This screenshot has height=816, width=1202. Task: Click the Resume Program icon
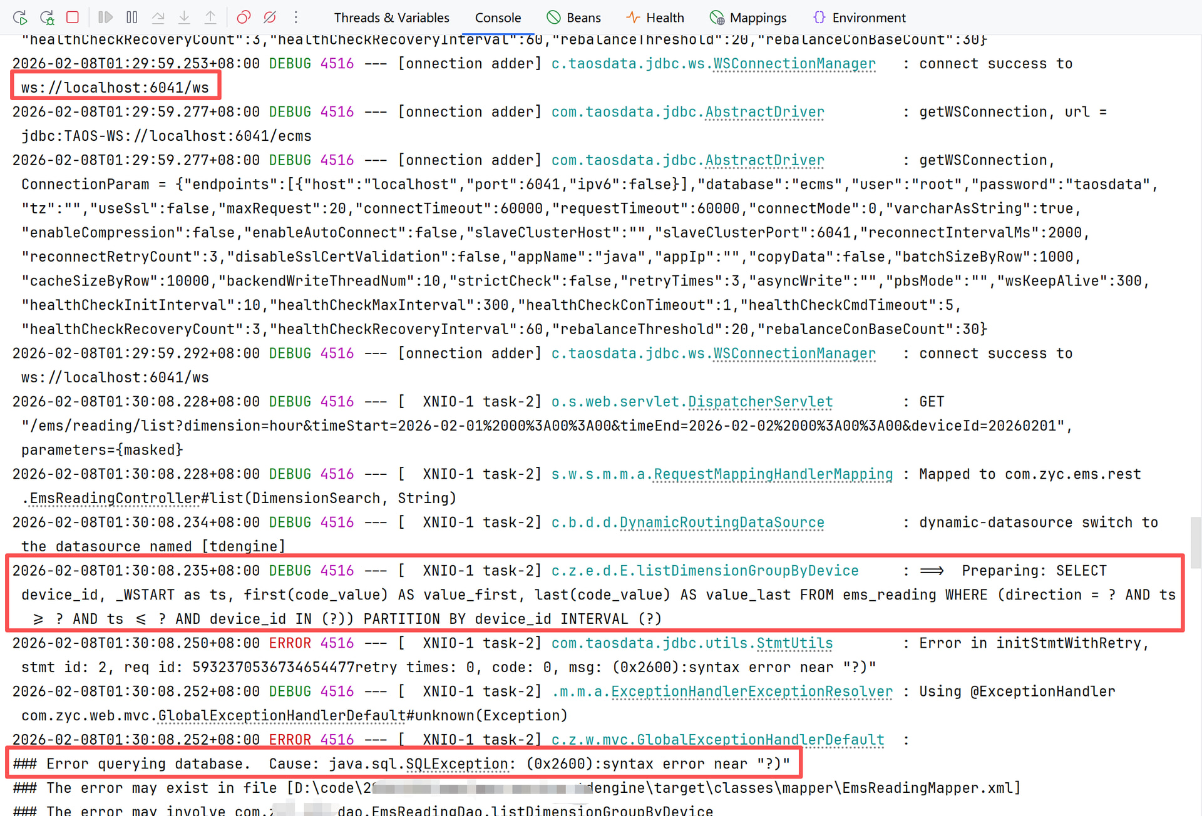(x=105, y=18)
